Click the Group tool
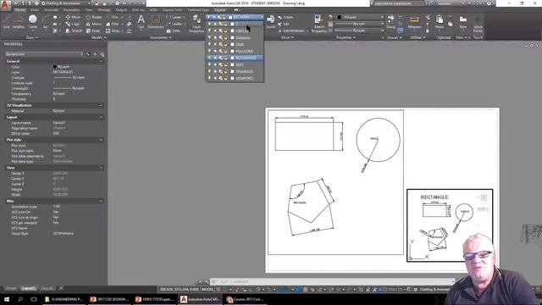 tap(391, 21)
